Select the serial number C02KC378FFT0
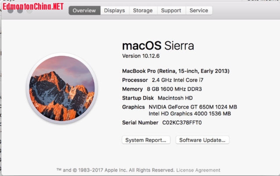 pyautogui.click(x=182, y=123)
